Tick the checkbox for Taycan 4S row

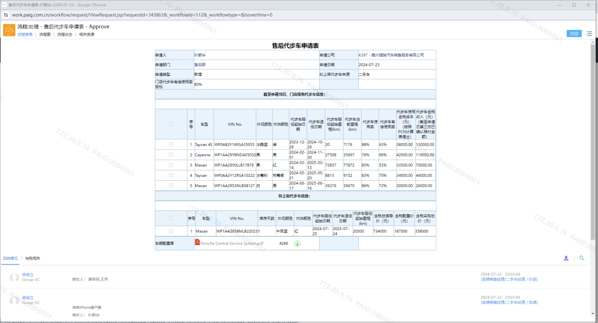coord(171,145)
